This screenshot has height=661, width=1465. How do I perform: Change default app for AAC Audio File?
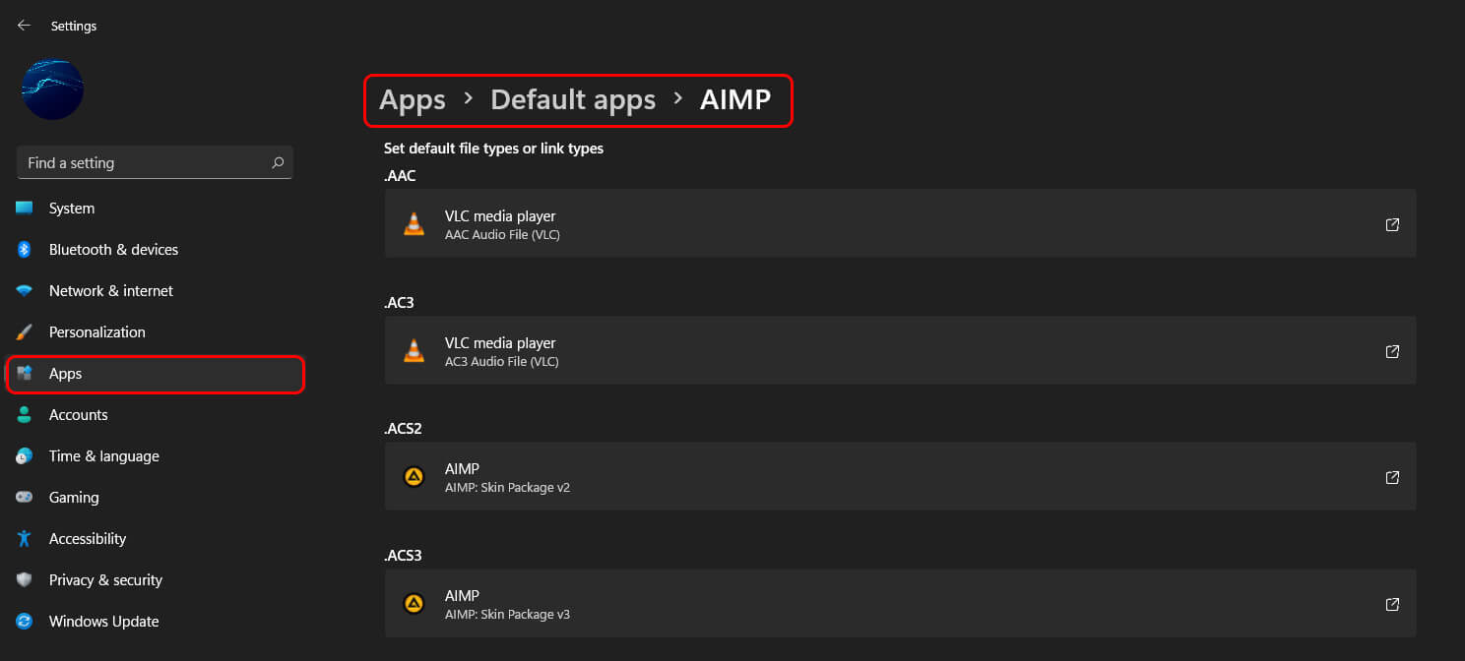(x=900, y=224)
